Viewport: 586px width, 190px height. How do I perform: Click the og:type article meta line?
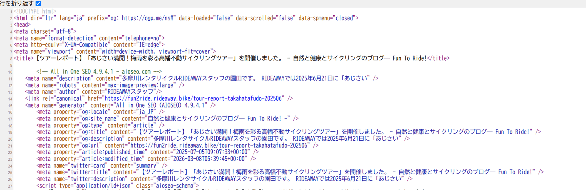point(100,125)
